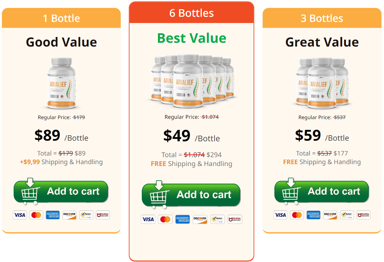Image resolution: width=384 pixels, height=262 pixels.
Task: Click the crossed-out $1,074 regular price text
Action: coord(209,117)
